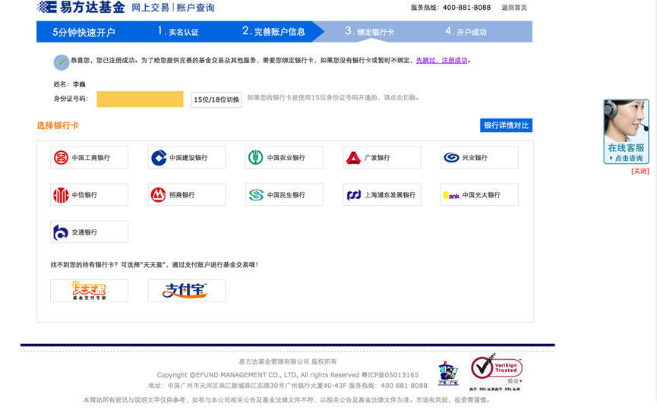Click the green registration success checkmark icon
Image resolution: width=657 pixels, height=410 pixels.
(x=62, y=62)
